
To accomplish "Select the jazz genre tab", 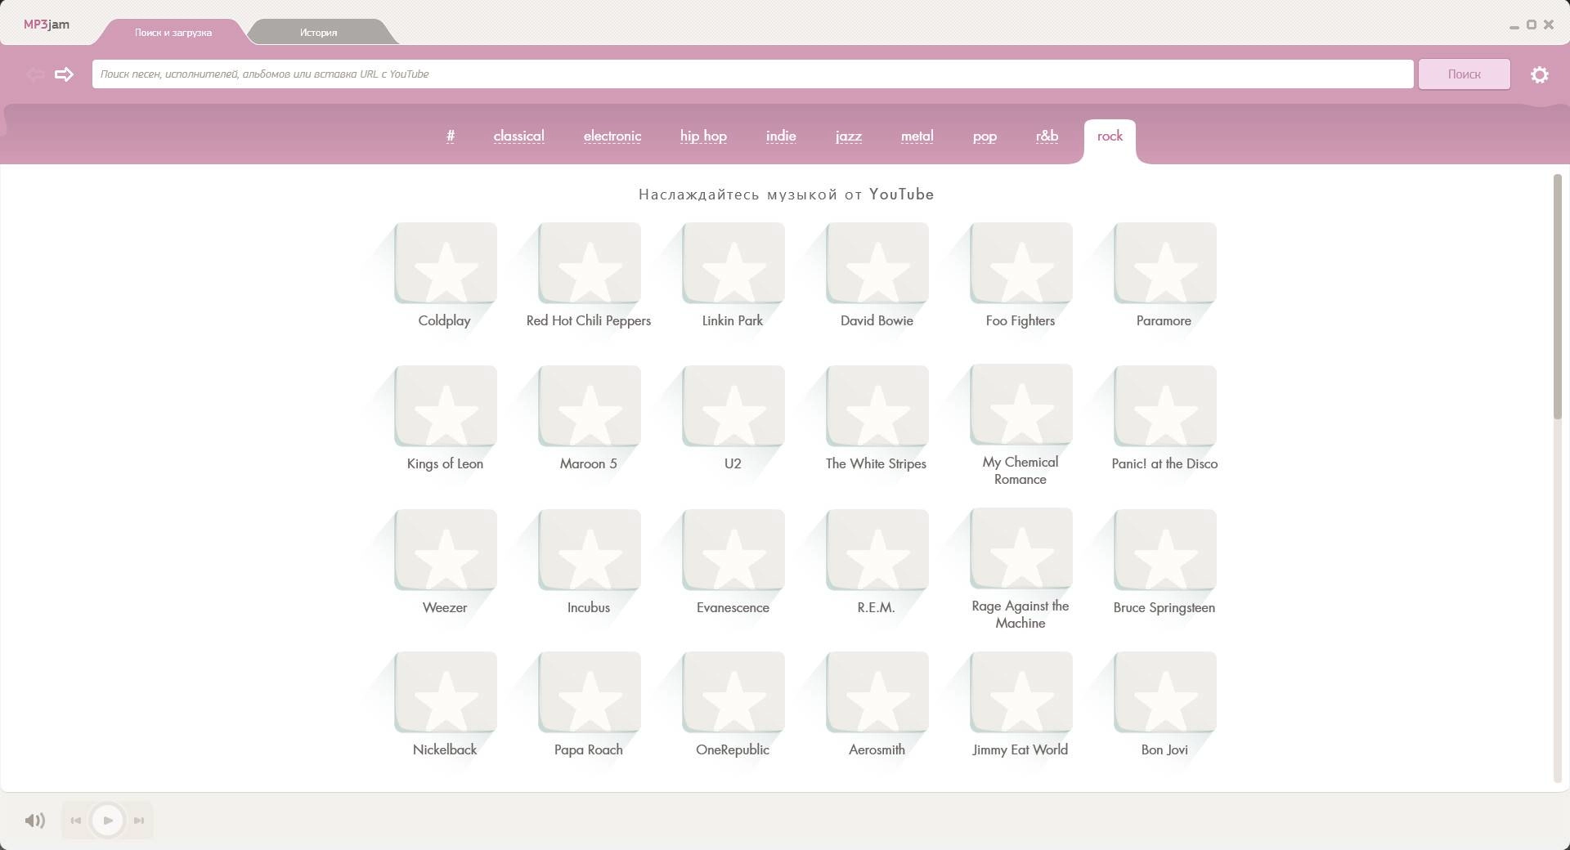I will [849, 136].
